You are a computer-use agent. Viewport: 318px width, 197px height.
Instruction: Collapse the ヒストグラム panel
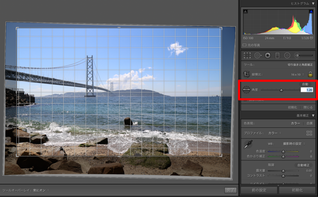point(313,4)
